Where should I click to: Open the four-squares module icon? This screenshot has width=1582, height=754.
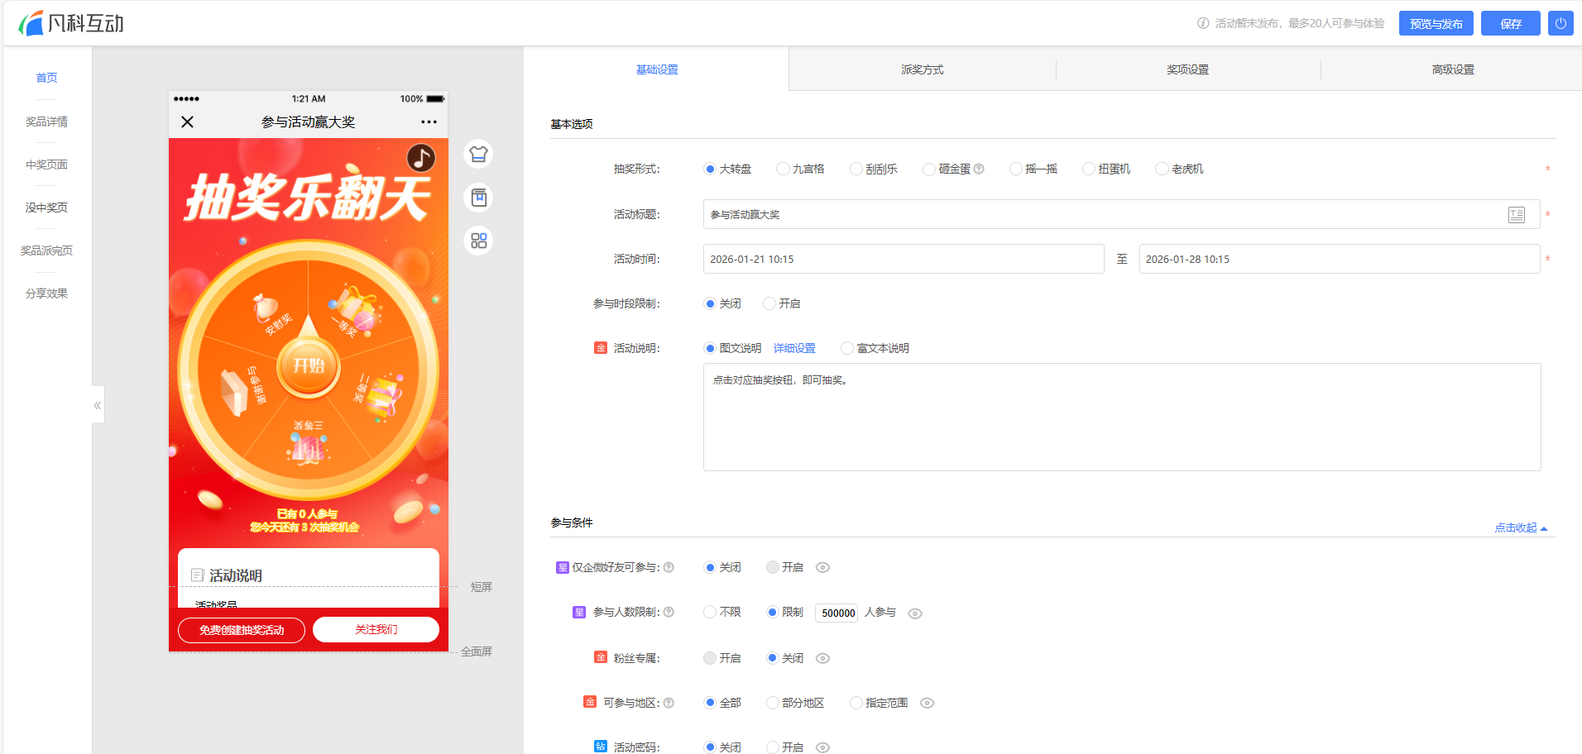click(478, 241)
